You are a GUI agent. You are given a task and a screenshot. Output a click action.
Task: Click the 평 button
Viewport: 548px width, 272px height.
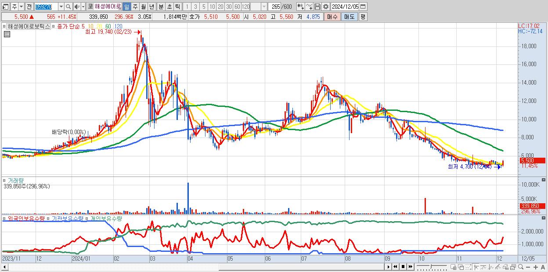point(363,17)
